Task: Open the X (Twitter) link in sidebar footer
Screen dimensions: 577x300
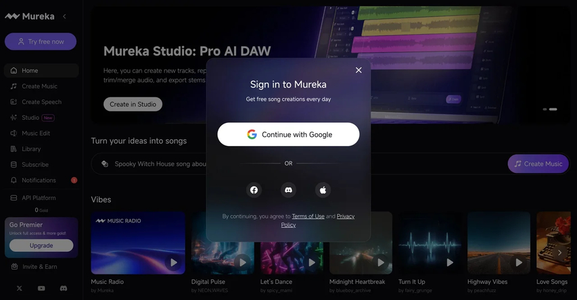Action: 19,289
